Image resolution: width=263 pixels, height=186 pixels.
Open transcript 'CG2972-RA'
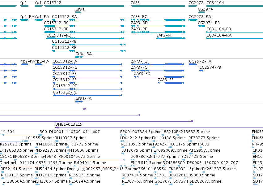coord(200,17)
